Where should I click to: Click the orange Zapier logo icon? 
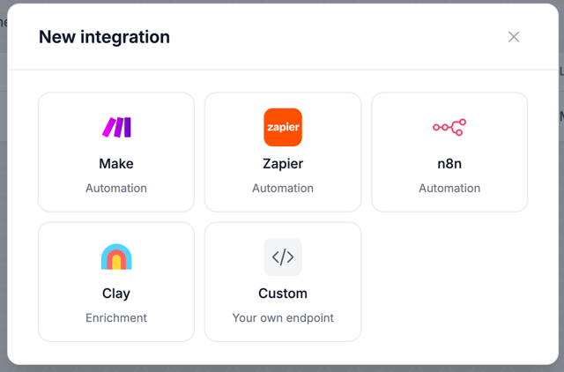[x=283, y=127]
